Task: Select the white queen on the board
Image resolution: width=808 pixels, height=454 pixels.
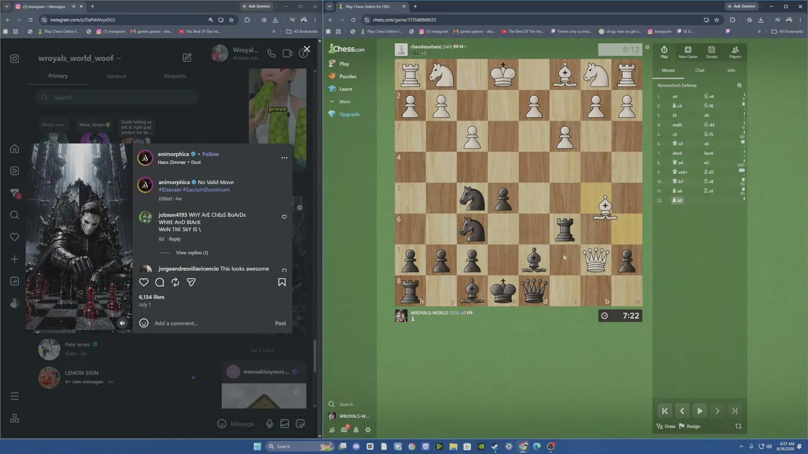Action: (x=596, y=260)
